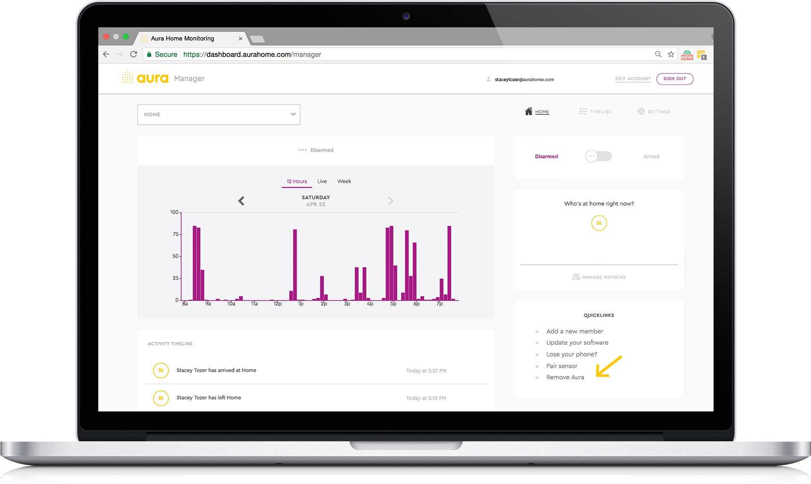Select the Aura Home Monitoring browser tab
The image size is (811, 484).
182,38
